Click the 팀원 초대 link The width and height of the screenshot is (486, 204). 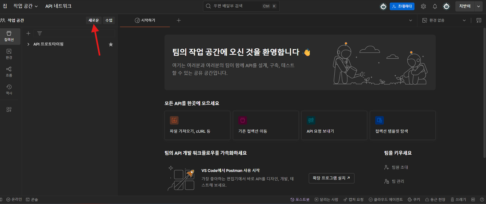coord(396,167)
